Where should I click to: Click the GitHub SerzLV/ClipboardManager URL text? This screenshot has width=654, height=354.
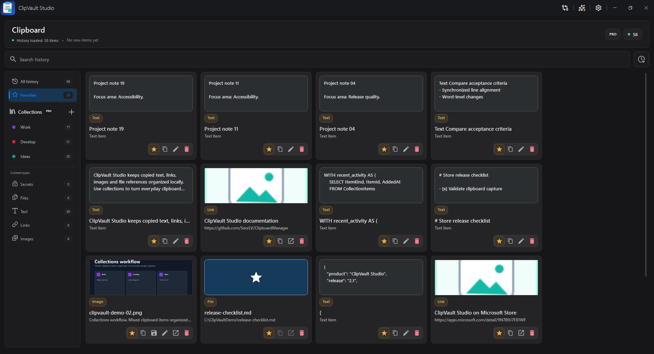pyautogui.click(x=246, y=228)
